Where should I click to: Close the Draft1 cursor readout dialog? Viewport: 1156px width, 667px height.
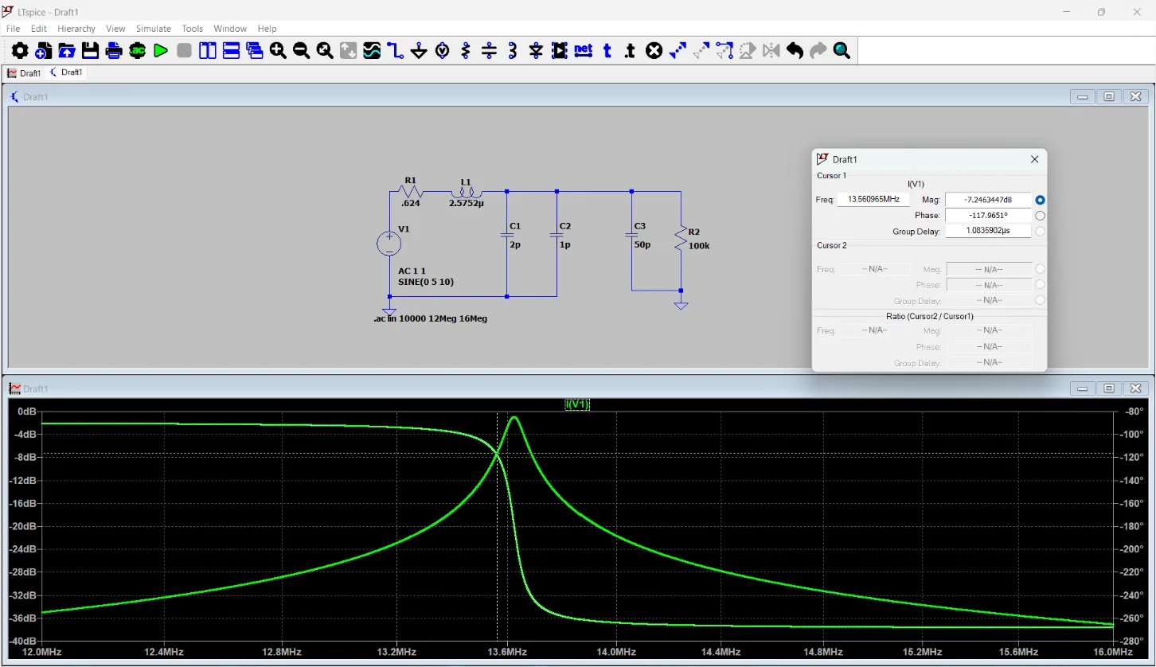click(1034, 159)
